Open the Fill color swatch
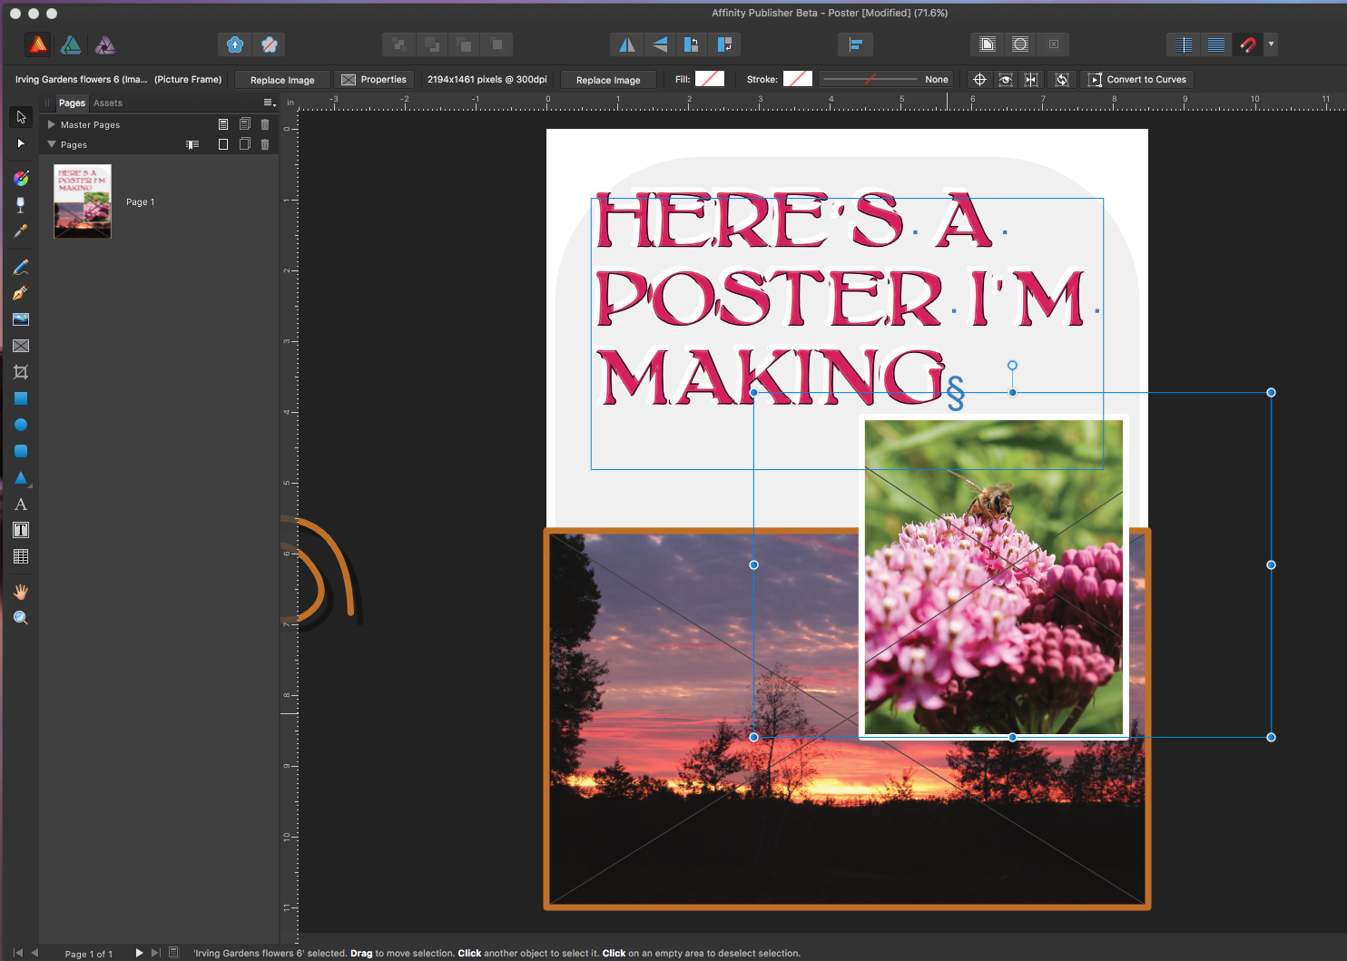 pos(710,79)
